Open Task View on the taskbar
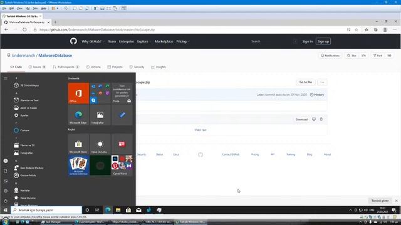Viewport: 401px width, 225px height. [x=97, y=210]
